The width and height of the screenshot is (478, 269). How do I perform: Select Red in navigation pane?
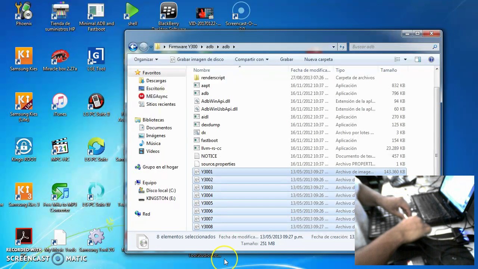[146, 214]
